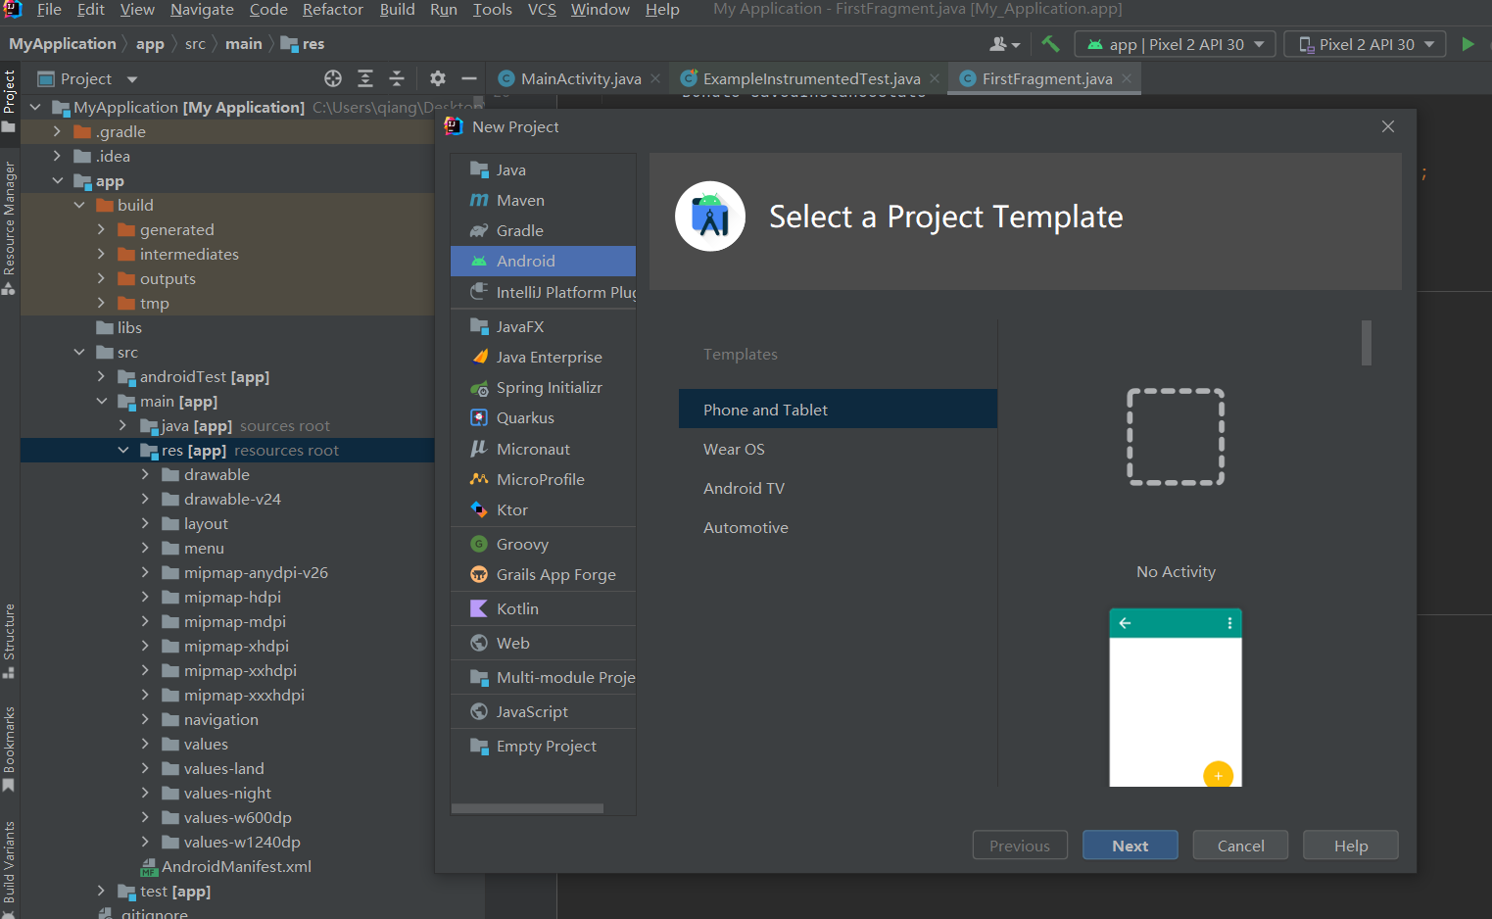Image resolution: width=1492 pixels, height=919 pixels.
Task: Click the locate/select opened file target icon
Action: point(333,78)
